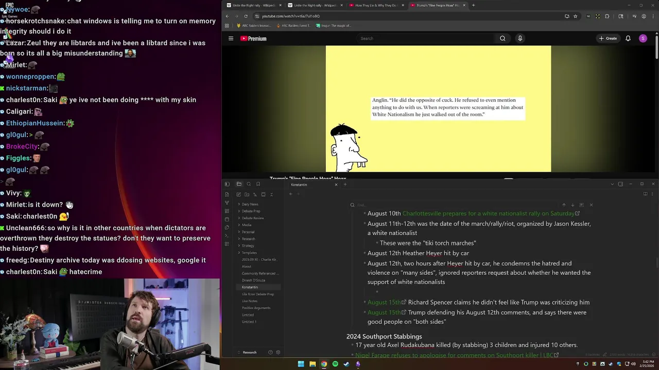
Task: Open more options menu for Konstantin note
Action: pyautogui.click(x=653, y=194)
